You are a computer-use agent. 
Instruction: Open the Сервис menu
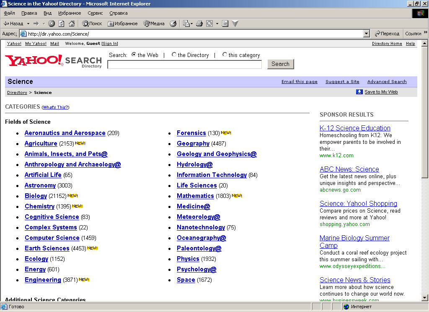[95, 13]
